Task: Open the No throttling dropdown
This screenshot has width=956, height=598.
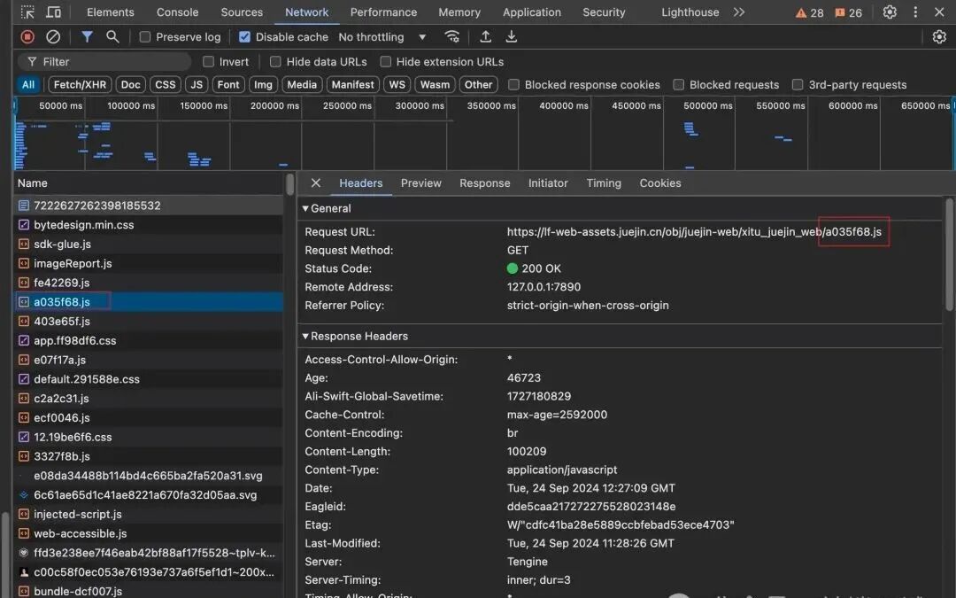Action: [382, 37]
